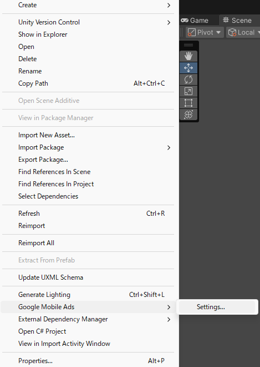Image resolution: width=260 pixels, height=367 pixels.
Task: Select the Rotate tool
Action: [188, 80]
